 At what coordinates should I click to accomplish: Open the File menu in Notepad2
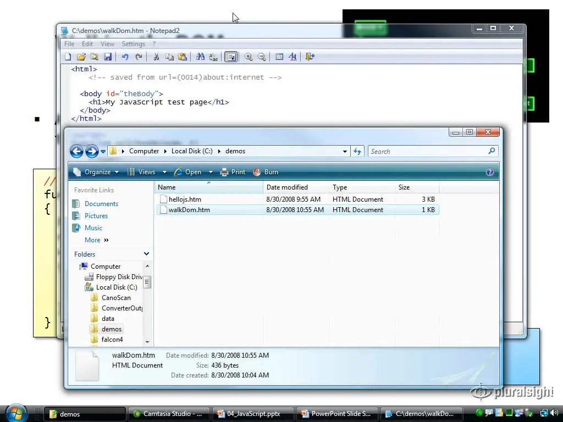pos(69,44)
